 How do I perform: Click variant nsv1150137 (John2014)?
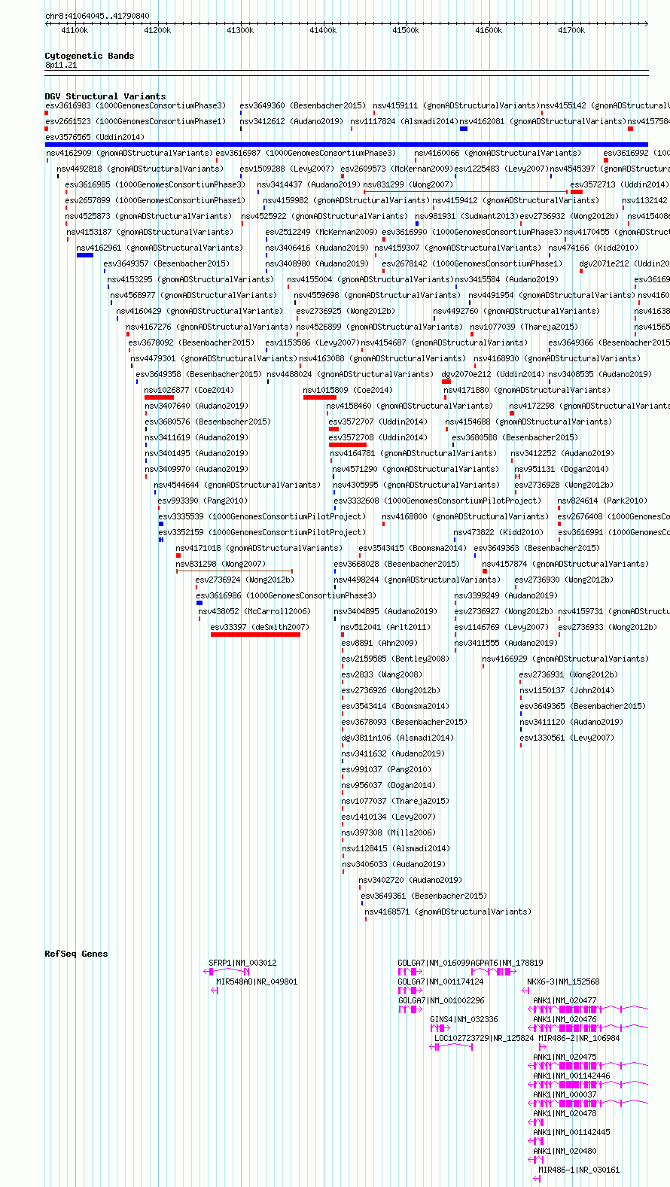567,690
